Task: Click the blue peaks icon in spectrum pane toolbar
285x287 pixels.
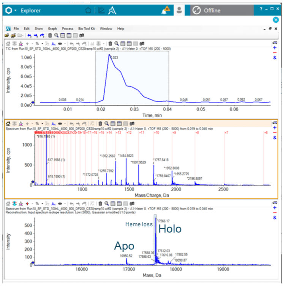Action: (x=54, y=123)
